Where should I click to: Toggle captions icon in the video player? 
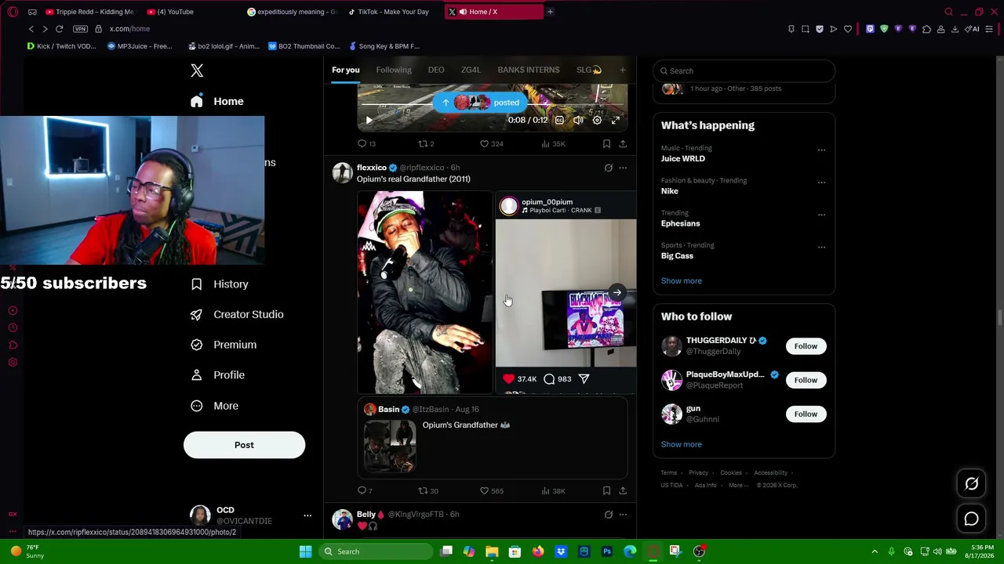tap(559, 120)
